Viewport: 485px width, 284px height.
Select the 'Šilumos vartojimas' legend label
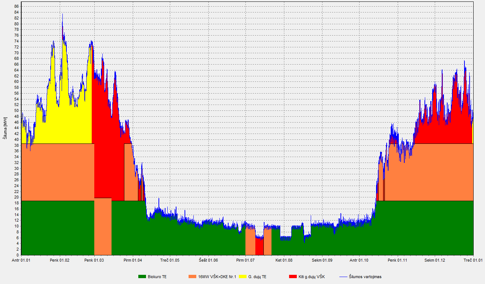coord(365,277)
